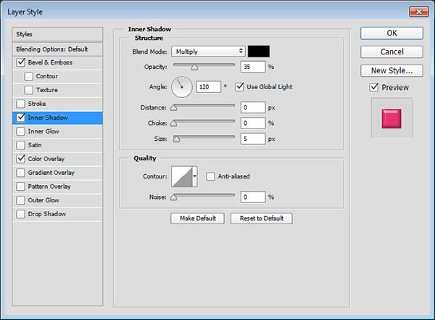Open the black shadow color swatch

coord(259,52)
